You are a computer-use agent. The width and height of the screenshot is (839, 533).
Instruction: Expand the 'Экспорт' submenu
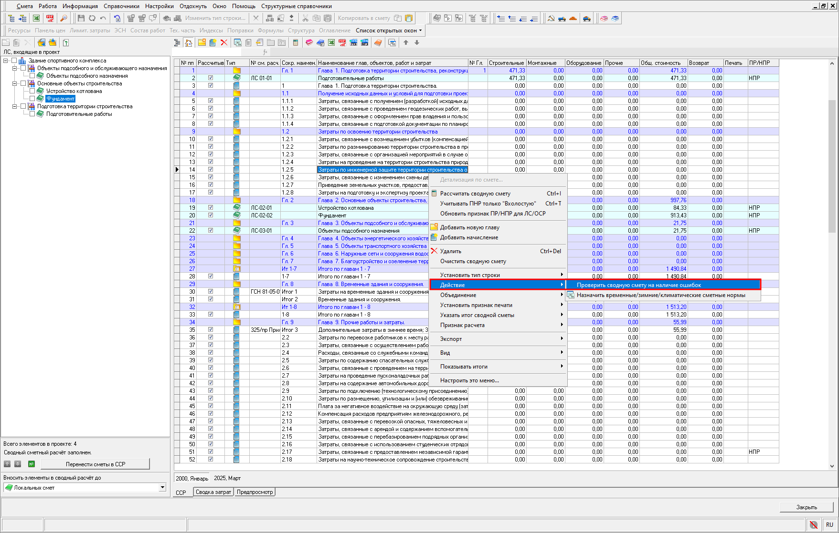(498, 339)
